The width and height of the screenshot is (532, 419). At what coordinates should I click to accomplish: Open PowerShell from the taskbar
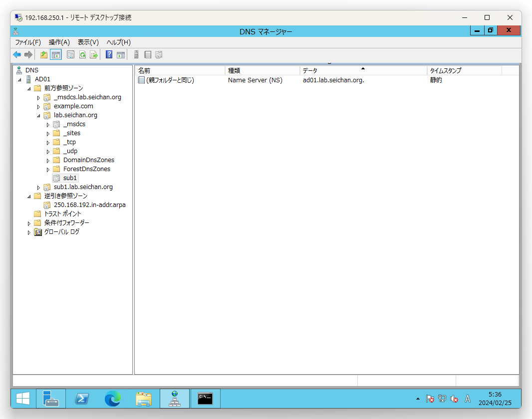[x=82, y=399]
